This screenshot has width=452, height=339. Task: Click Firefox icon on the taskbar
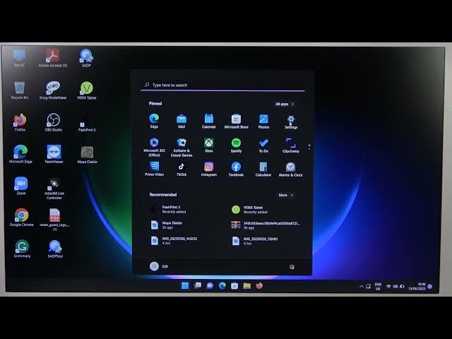coord(259,286)
